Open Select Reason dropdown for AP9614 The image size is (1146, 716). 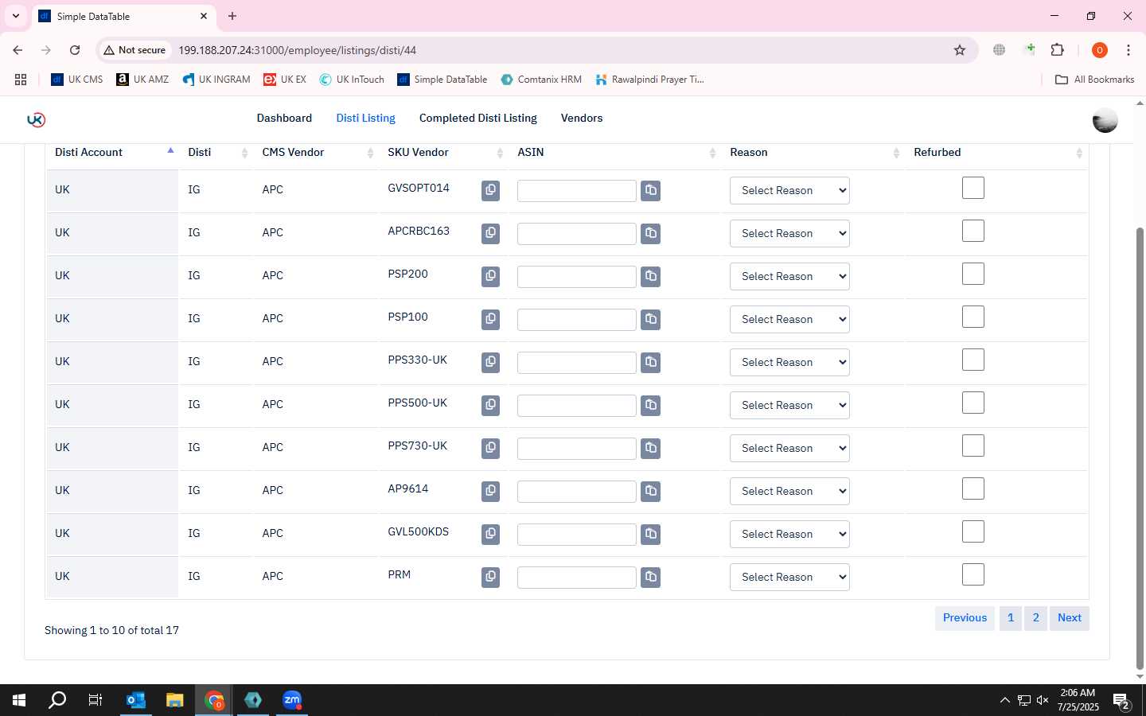[789, 491]
